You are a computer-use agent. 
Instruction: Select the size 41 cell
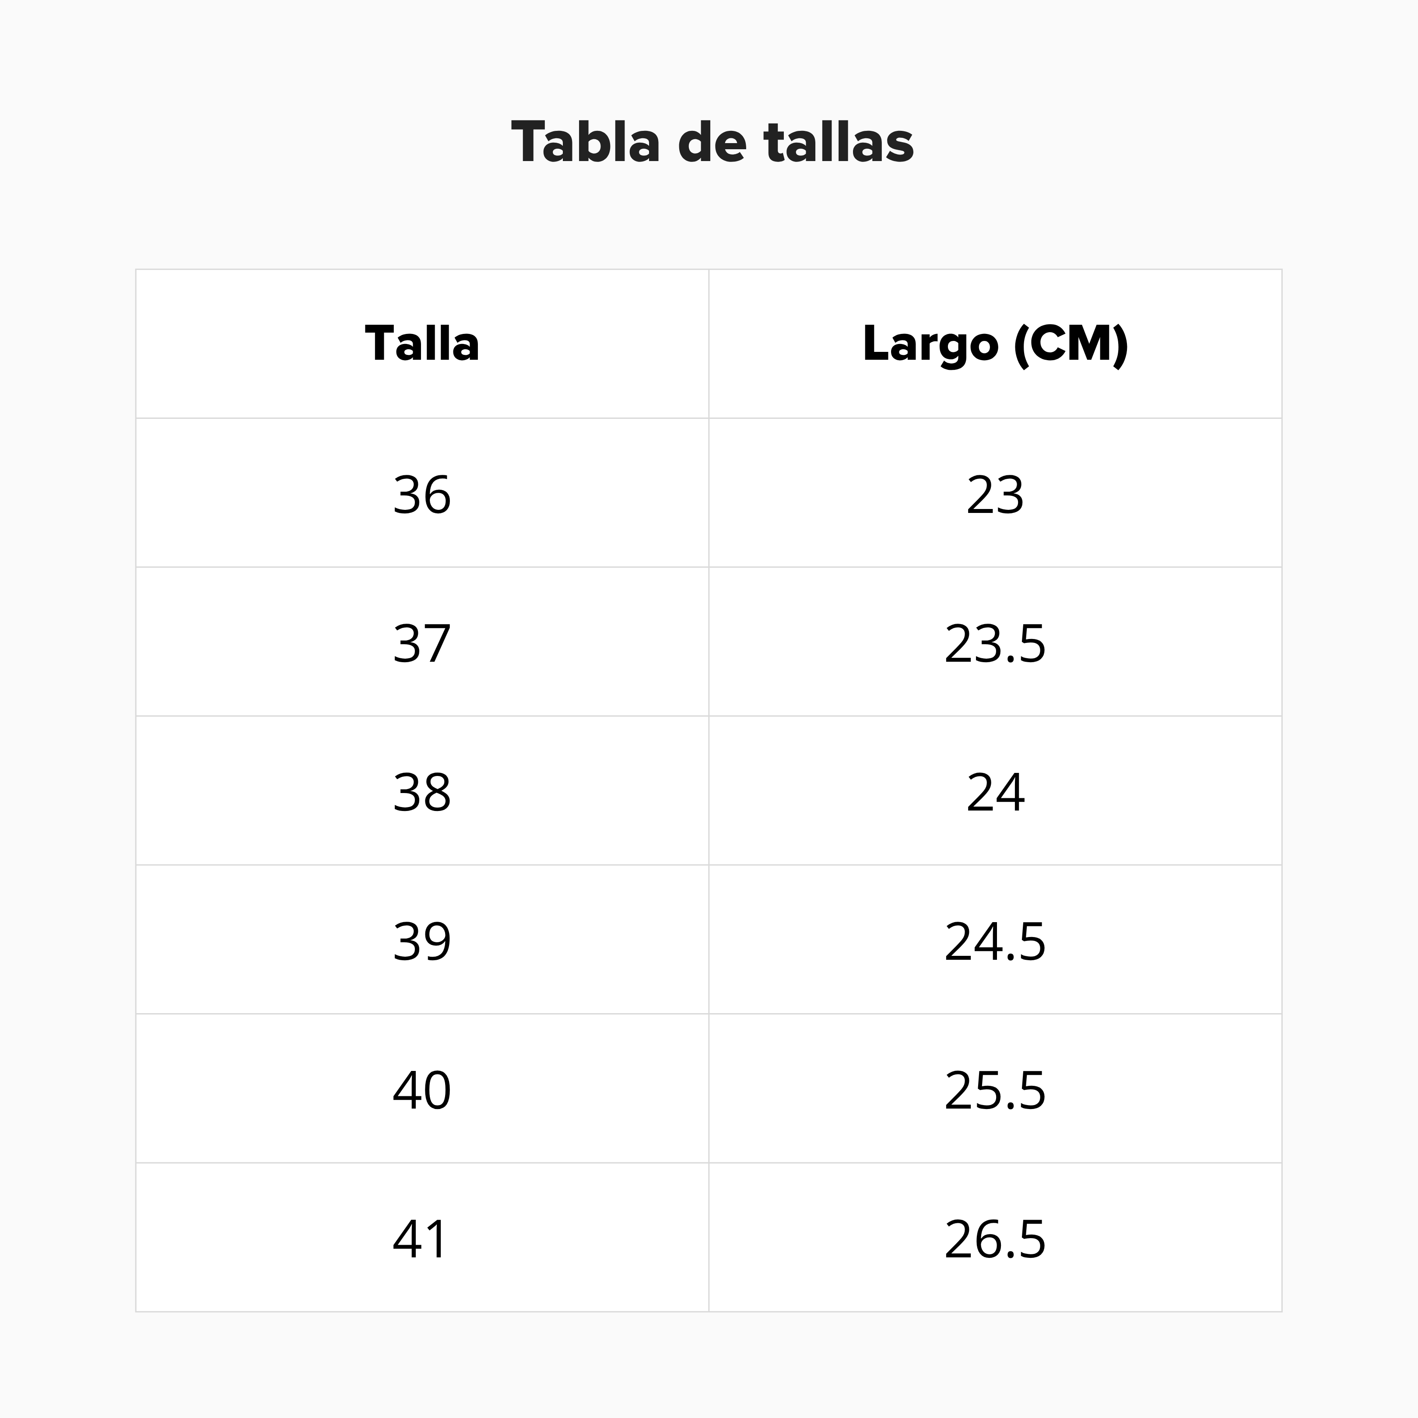point(422,1239)
